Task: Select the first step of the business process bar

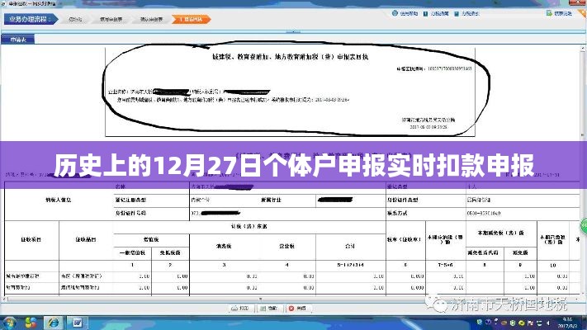Action: coord(75,19)
